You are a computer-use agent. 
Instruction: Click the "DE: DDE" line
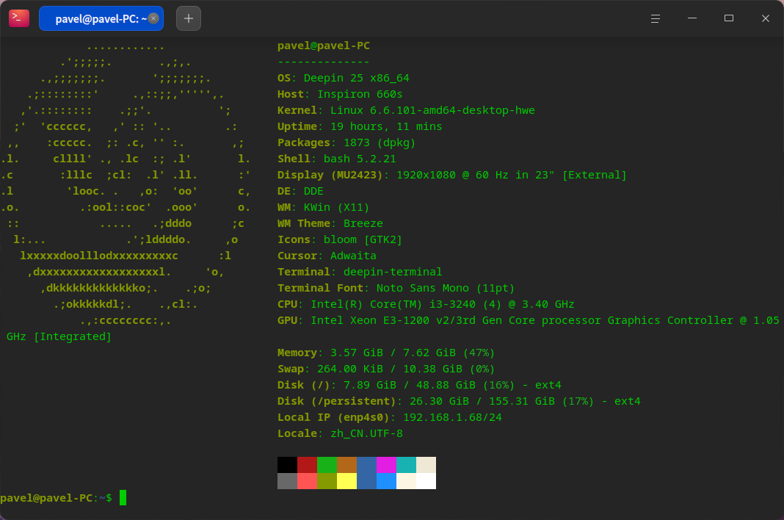coord(300,191)
